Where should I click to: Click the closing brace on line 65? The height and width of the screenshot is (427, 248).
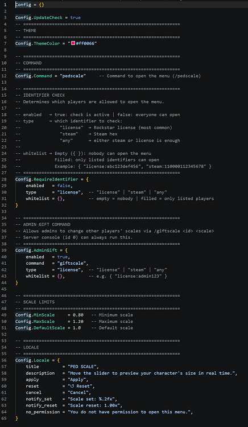(16, 418)
